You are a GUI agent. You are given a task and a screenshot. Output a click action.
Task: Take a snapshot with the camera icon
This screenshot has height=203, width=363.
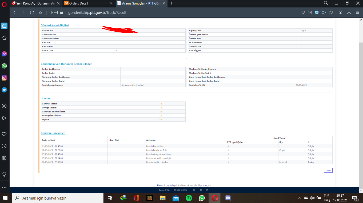click(310, 12)
